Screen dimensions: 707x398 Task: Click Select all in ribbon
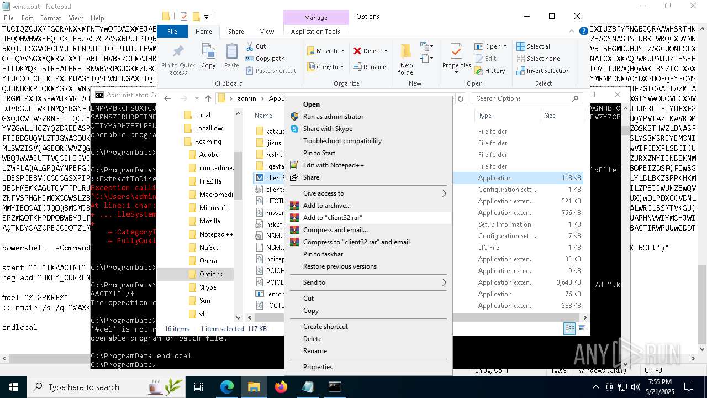pos(534,46)
